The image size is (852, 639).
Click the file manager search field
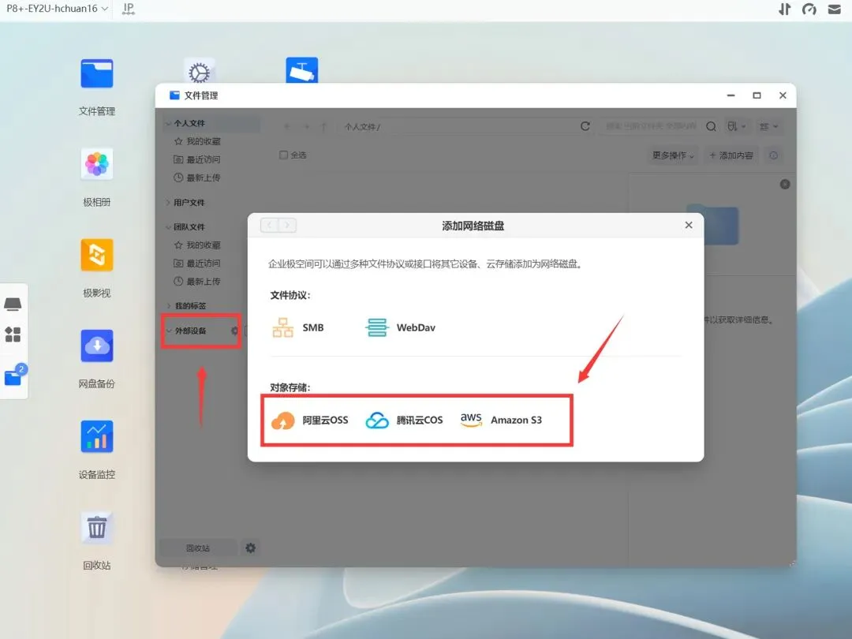651,126
